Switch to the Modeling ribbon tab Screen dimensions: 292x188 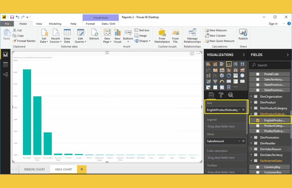pyautogui.click(x=55, y=24)
